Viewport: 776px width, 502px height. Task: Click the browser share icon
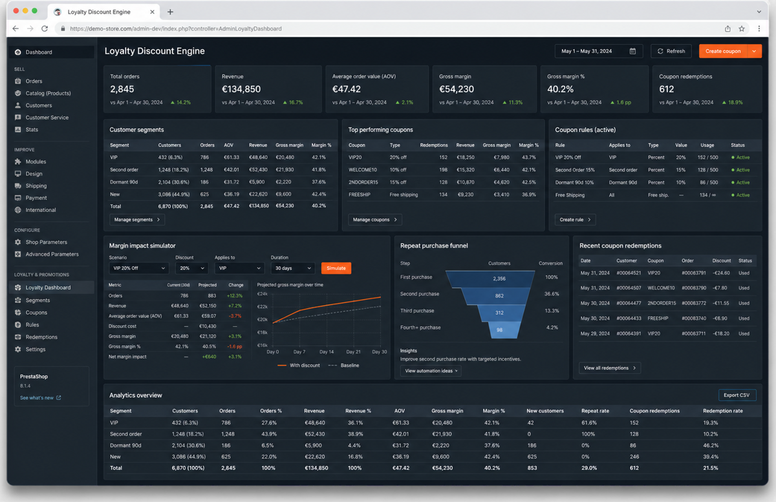[727, 28]
